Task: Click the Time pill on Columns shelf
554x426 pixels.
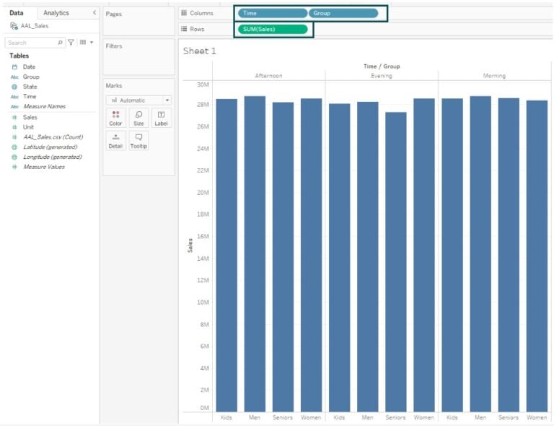Action: pos(272,13)
